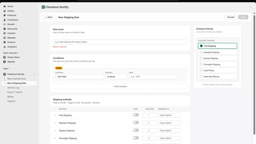Click Rename to field for Express Shipping
Viewport: 256px width, 144px height.
(170, 131)
